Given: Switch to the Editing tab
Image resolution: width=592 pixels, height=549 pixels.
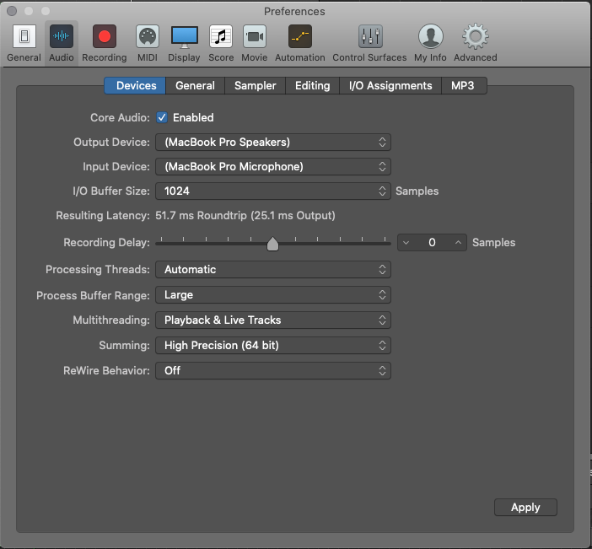Looking at the screenshot, I should [313, 86].
